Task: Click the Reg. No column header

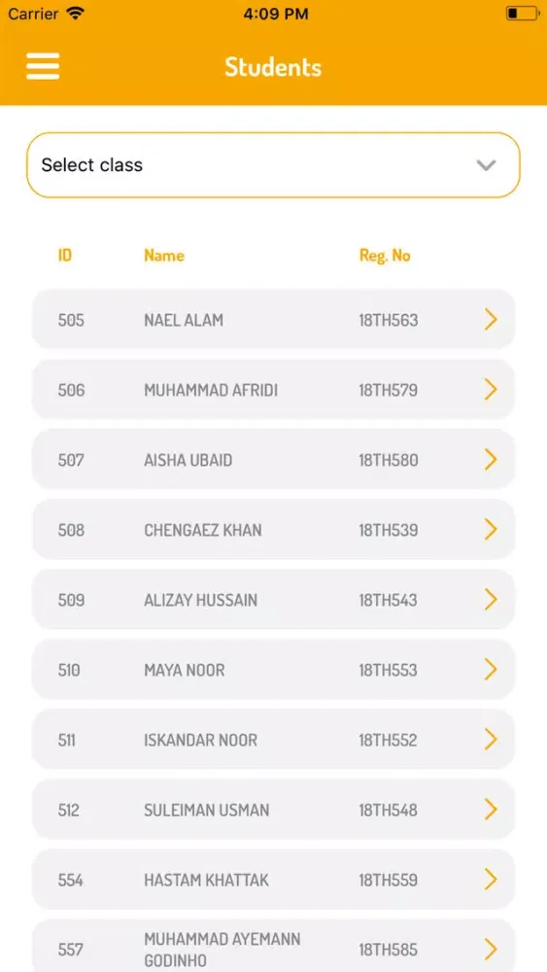Action: [385, 256]
